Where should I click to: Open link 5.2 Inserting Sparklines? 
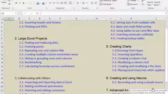pyautogui.click(x=128, y=55)
